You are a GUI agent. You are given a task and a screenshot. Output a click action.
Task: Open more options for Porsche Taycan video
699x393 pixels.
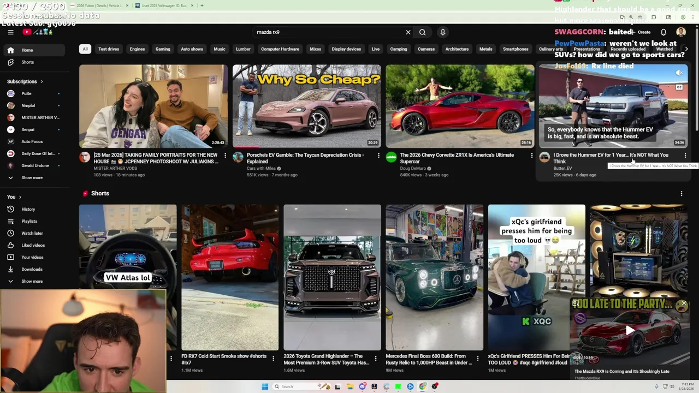click(x=378, y=156)
